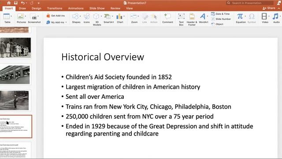Insert Slide Number
The width and height of the screenshot is (282, 159).
tap(221, 19)
